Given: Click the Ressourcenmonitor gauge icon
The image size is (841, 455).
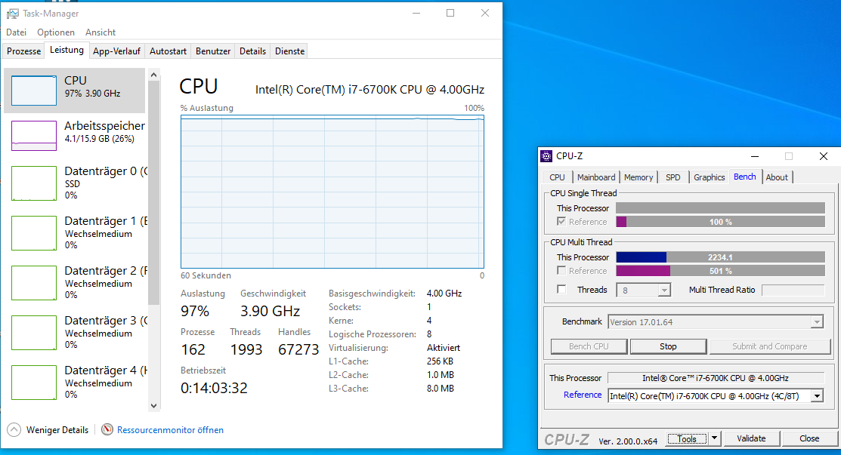Looking at the screenshot, I should click(107, 430).
